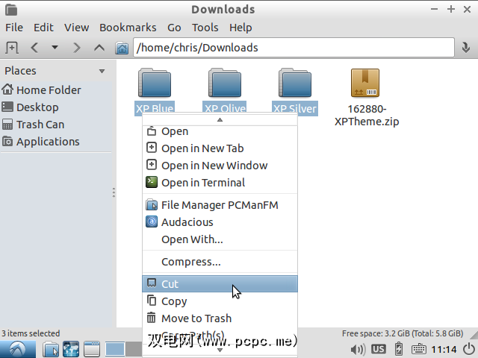Choose Compress... in context menu
Image resolution: width=478 pixels, height=358 pixels.
(x=220, y=262)
